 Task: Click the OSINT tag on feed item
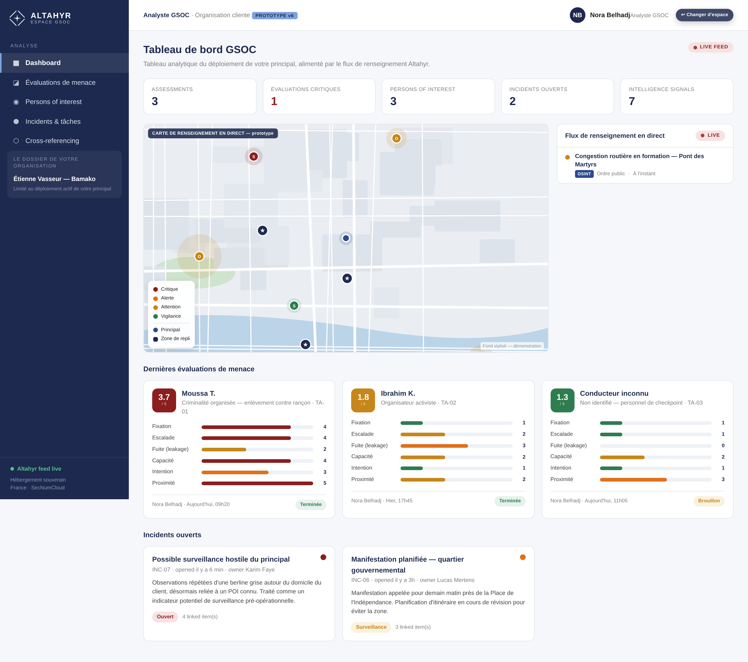coord(584,174)
